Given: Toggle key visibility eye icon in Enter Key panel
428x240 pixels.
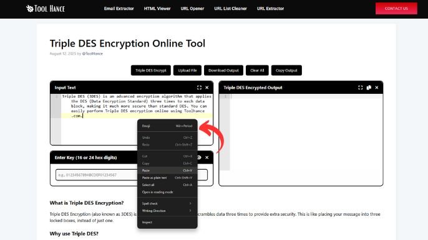Looking at the screenshot, I should [x=199, y=157].
